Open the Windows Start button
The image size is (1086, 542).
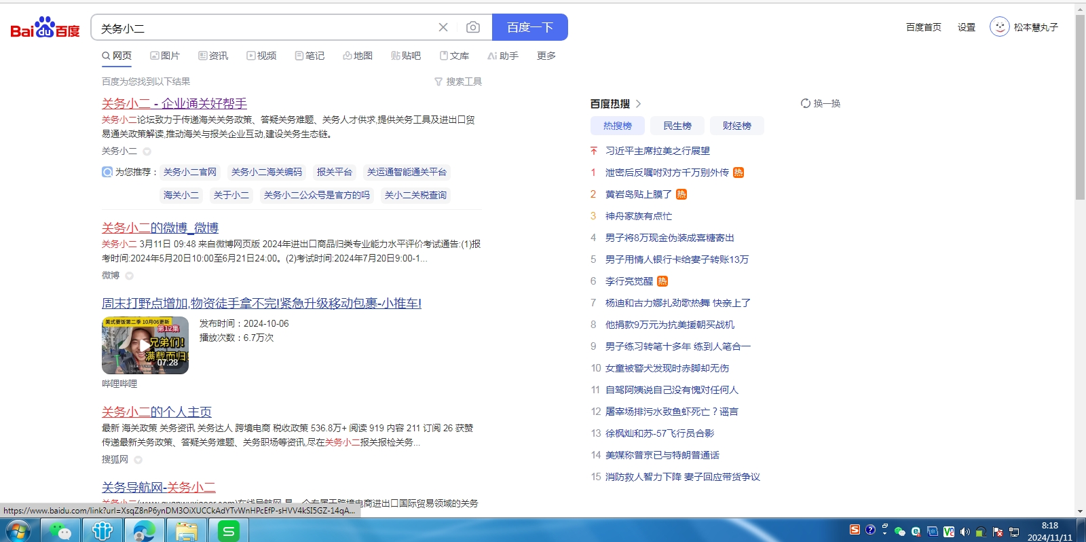(x=18, y=530)
